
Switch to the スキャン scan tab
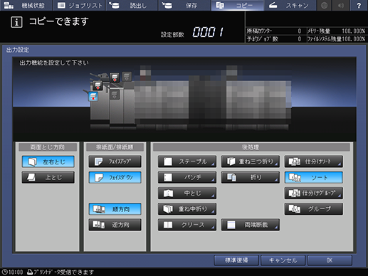click(290, 5)
